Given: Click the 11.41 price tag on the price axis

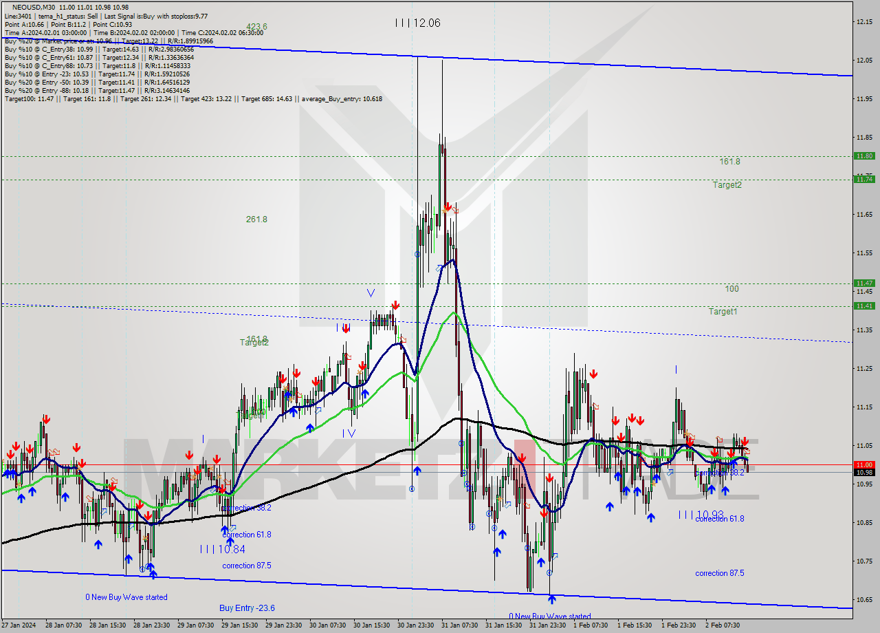Looking at the screenshot, I should coord(864,305).
